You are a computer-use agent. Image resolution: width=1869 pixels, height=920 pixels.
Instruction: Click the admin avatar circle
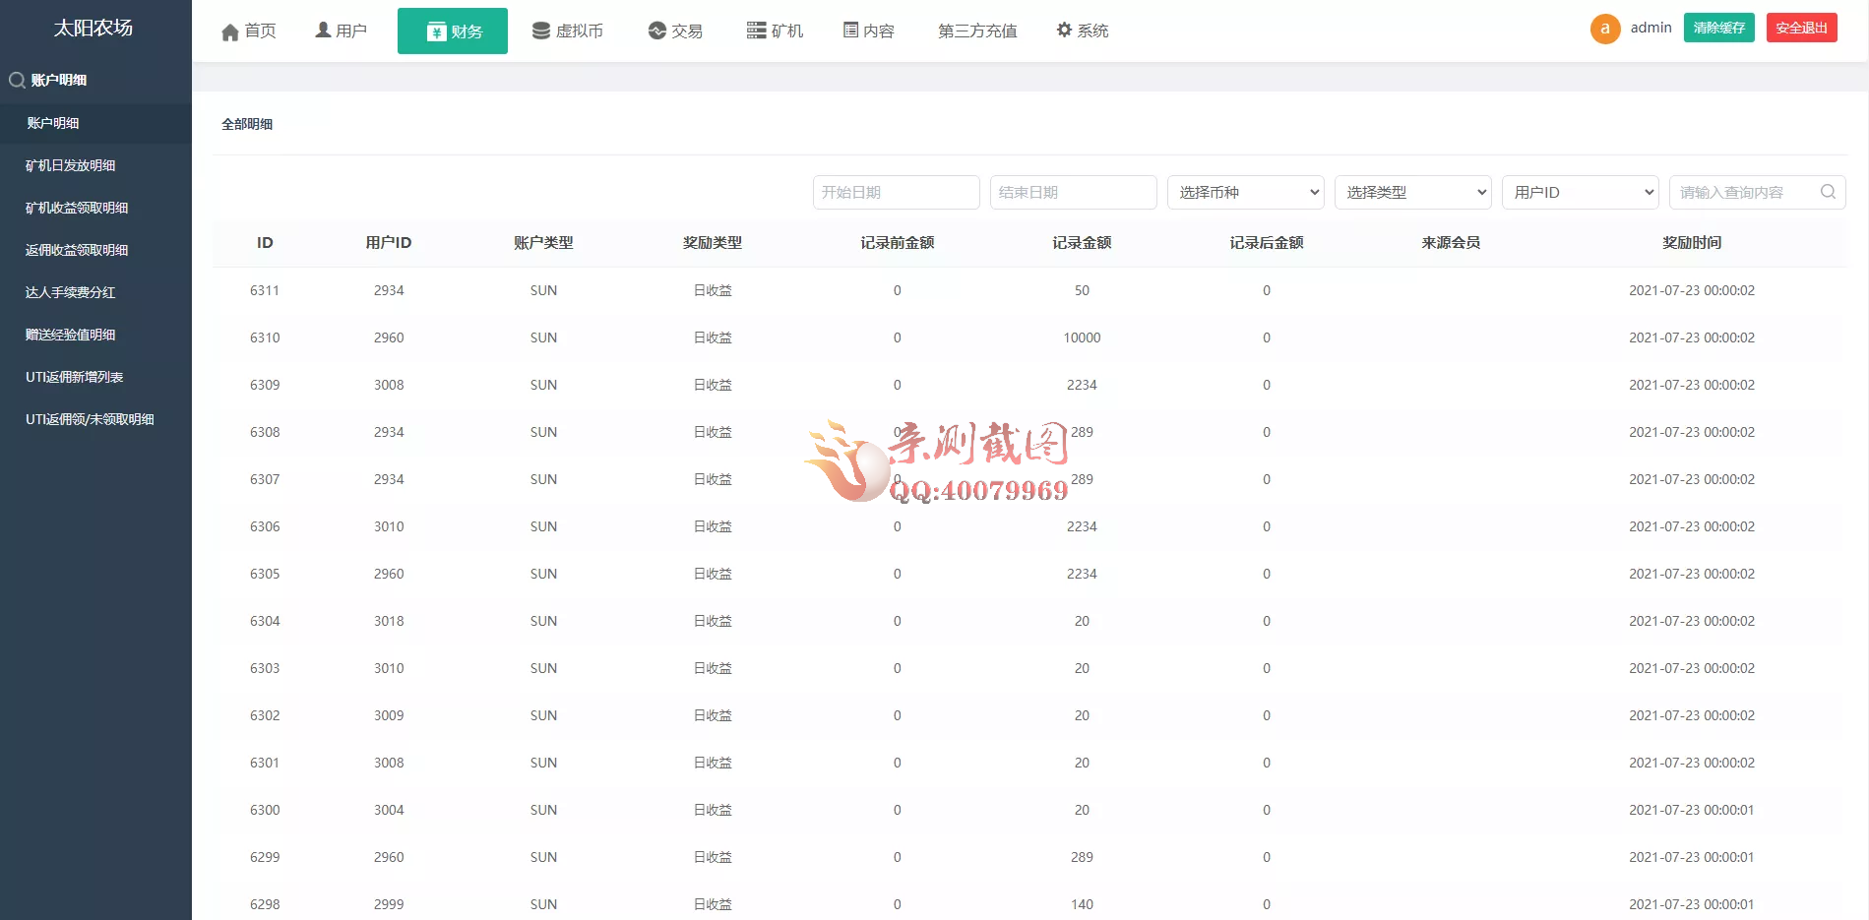pos(1604,29)
